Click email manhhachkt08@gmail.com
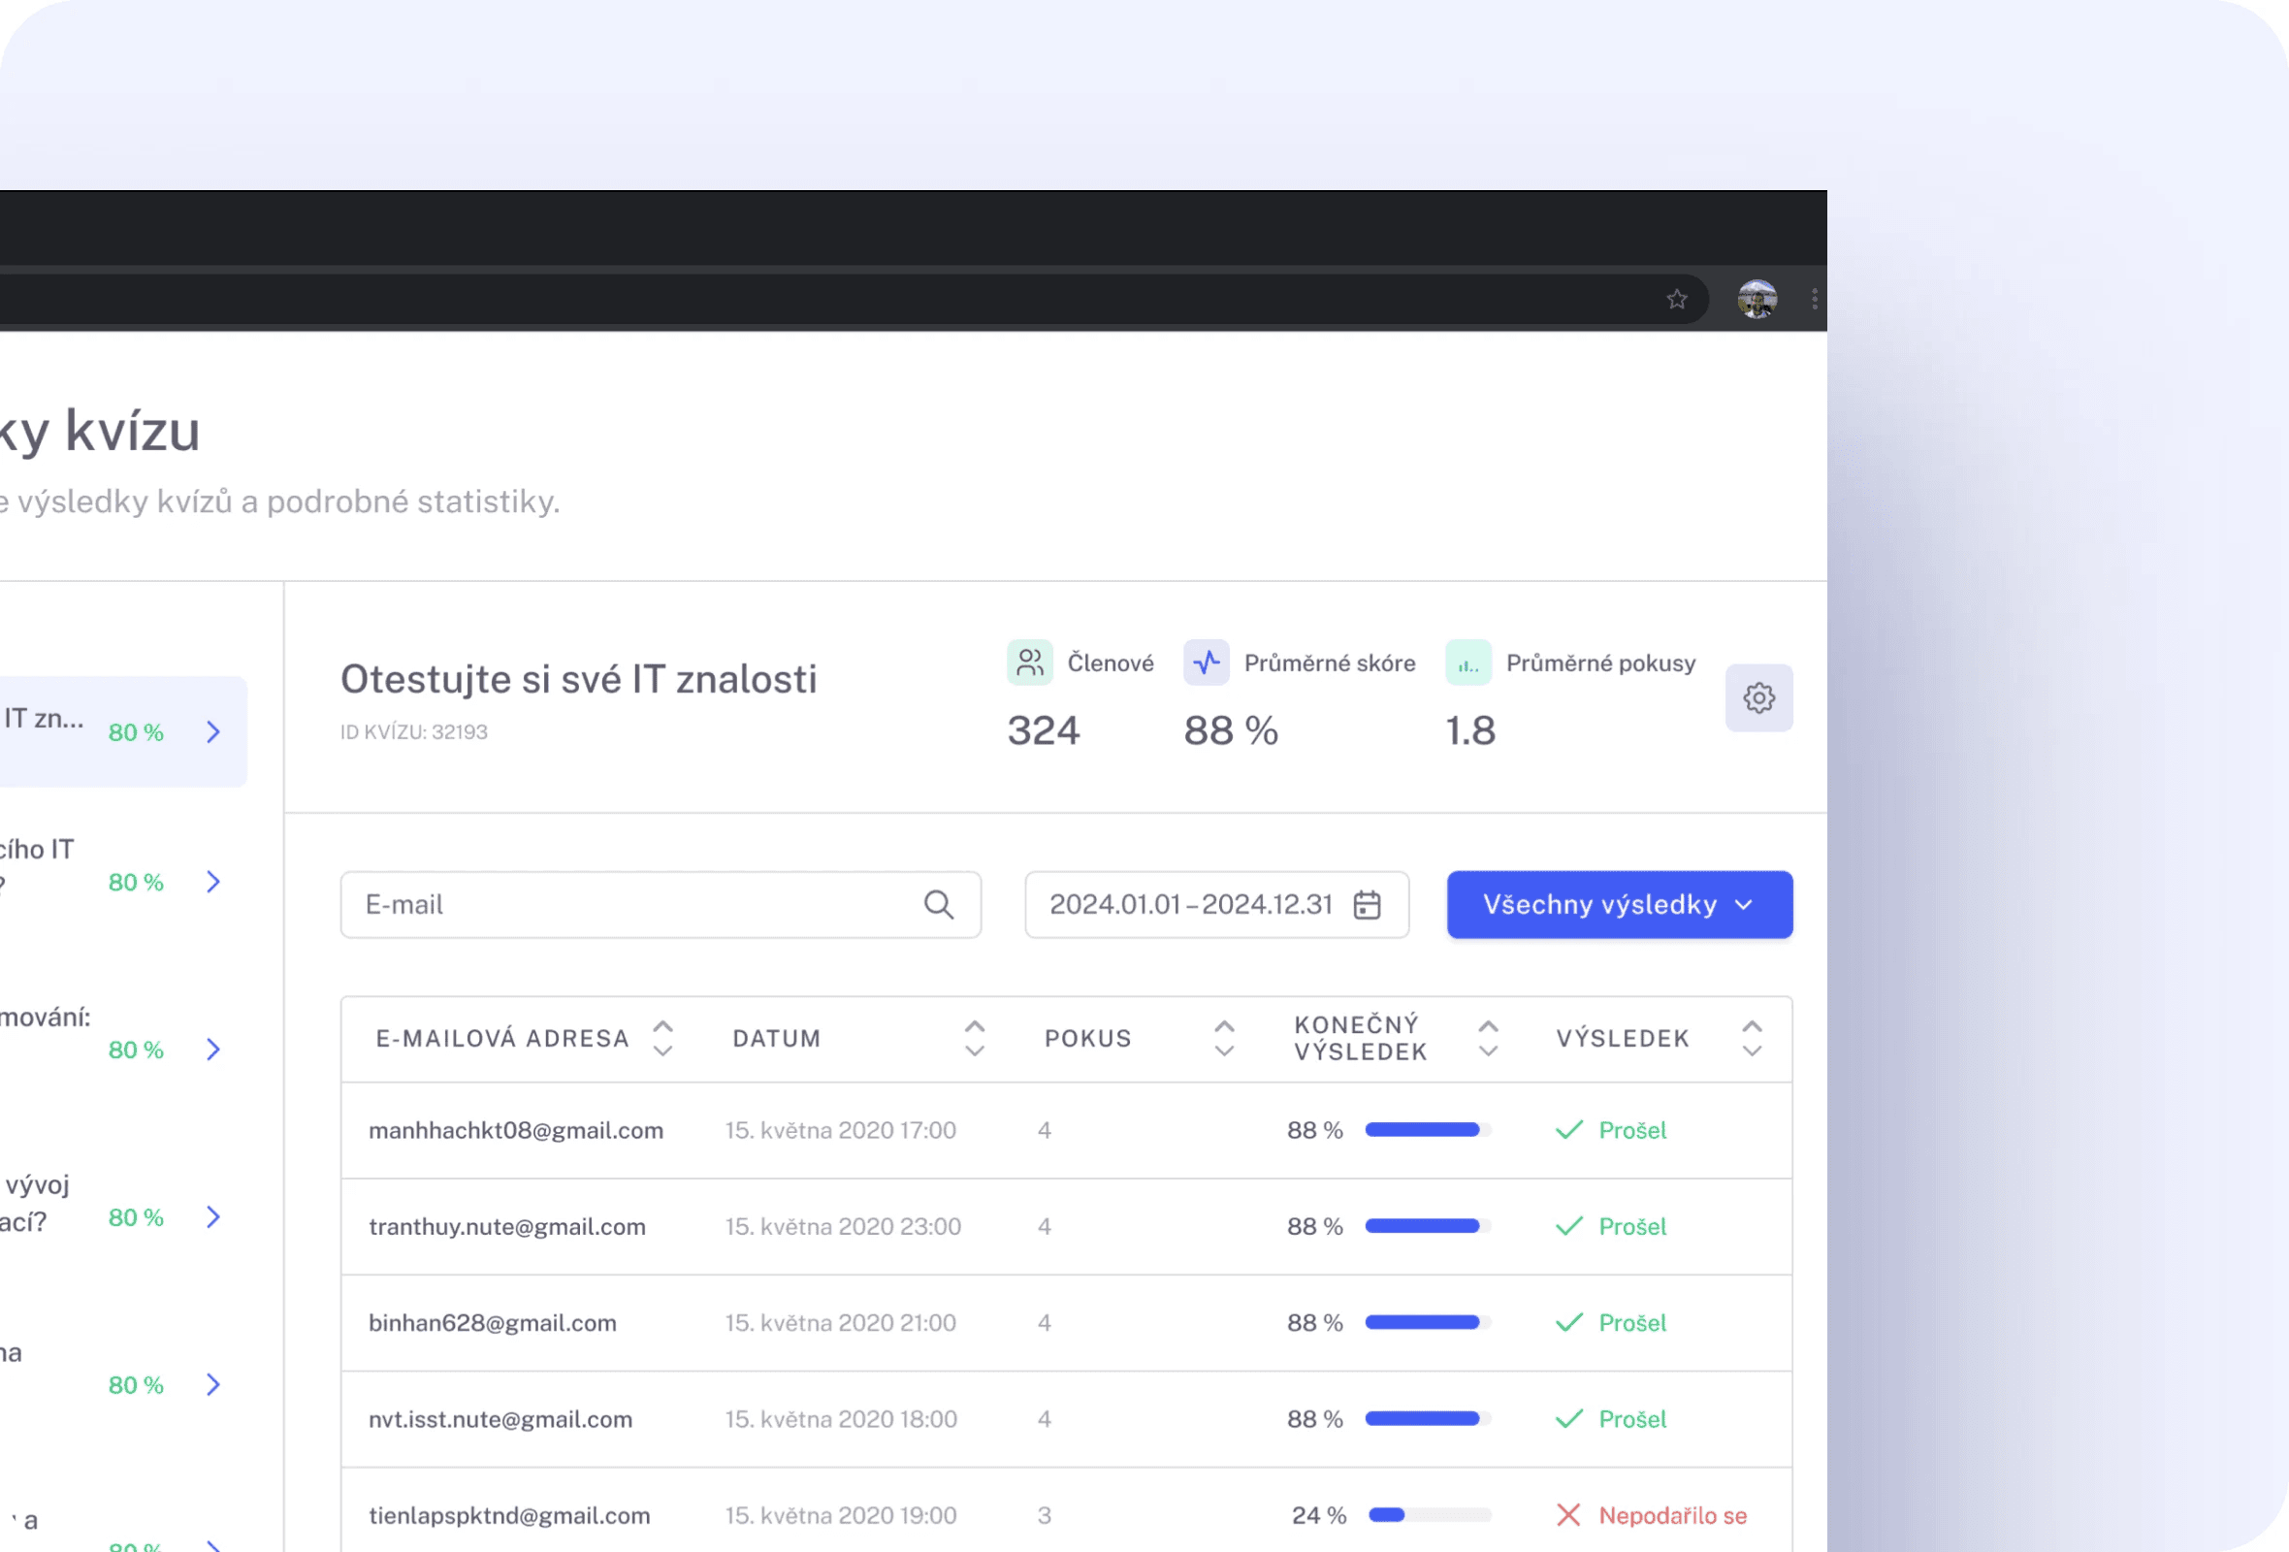The height and width of the screenshot is (1552, 2289). [x=516, y=1129]
